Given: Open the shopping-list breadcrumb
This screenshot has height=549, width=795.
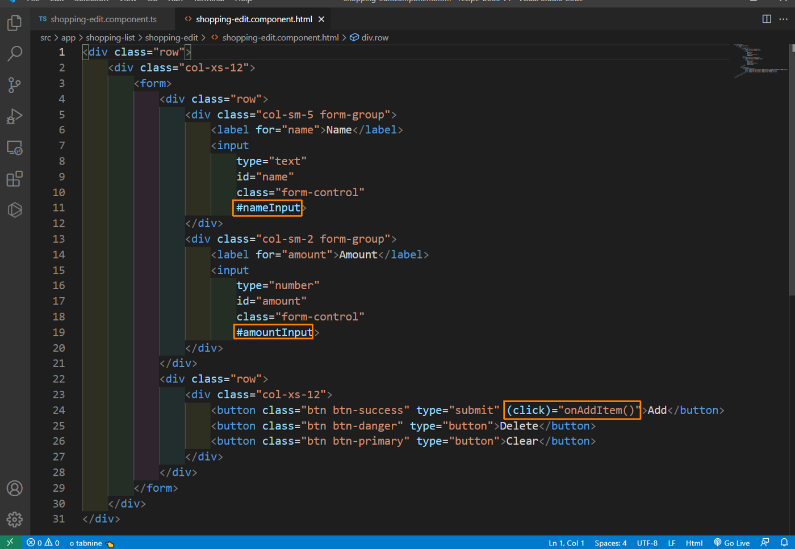Looking at the screenshot, I should click(x=110, y=37).
